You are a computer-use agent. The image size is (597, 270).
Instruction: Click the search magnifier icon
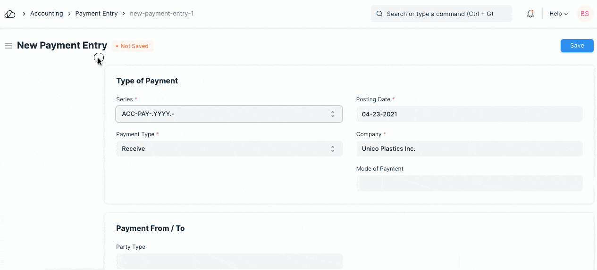[379, 14]
